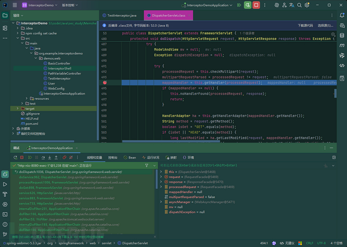347x247 pixels.
Task: Expand the target folder in the project tree
Action: click(18, 108)
